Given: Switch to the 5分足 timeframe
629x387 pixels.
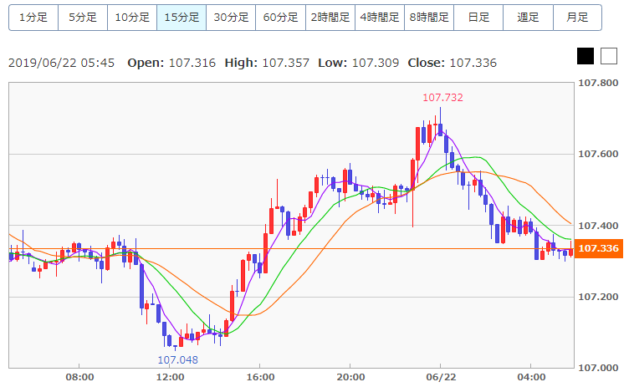Looking at the screenshot, I should point(83,18).
